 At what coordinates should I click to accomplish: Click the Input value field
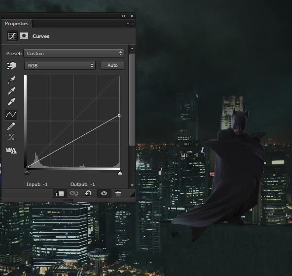[37, 184]
